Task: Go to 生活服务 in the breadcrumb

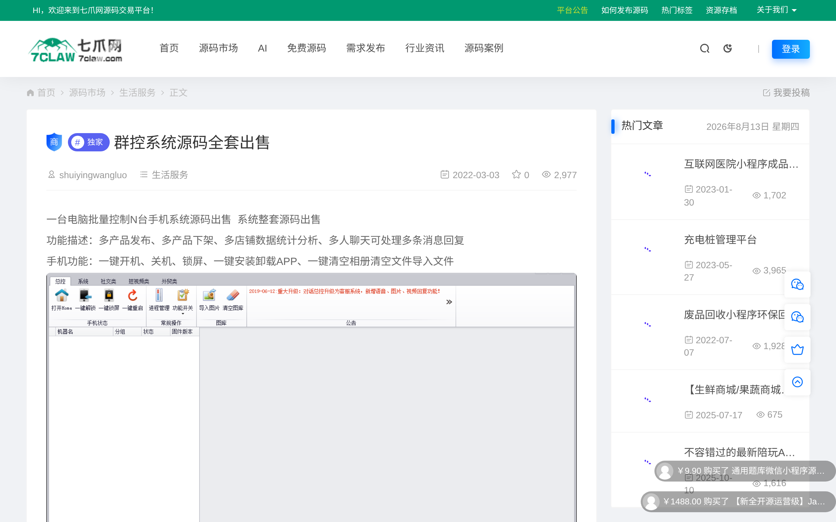Action: pyautogui.click(x=137, y=93)
